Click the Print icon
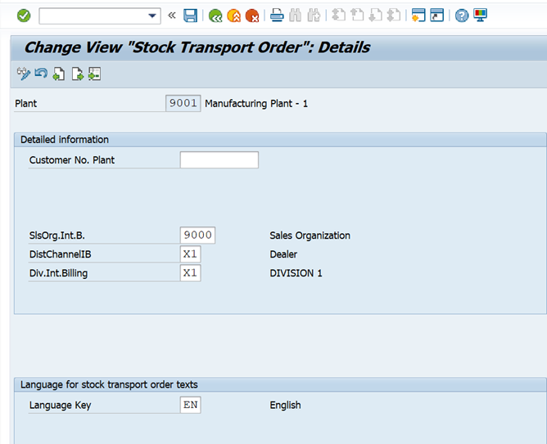Viewport: 547px width, 444px height. (x=277, y=16)
